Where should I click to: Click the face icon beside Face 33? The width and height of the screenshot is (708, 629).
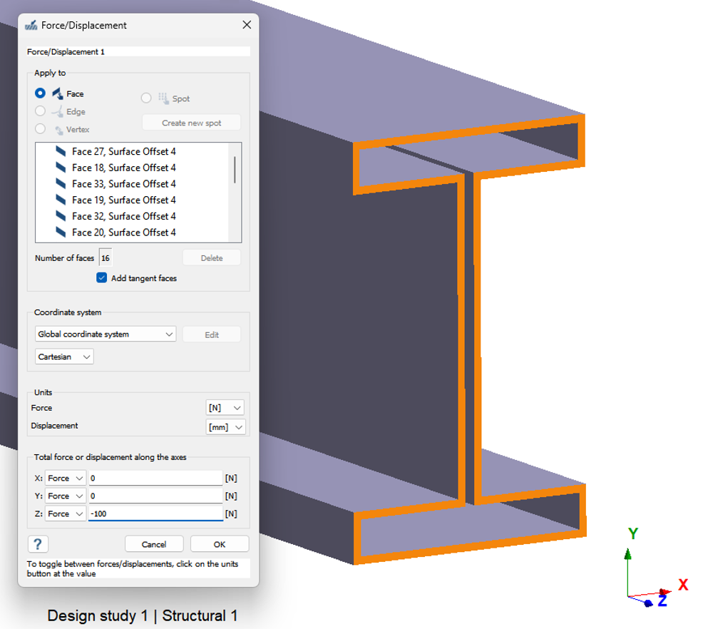(61, 184)
